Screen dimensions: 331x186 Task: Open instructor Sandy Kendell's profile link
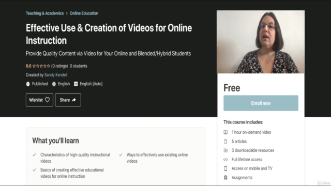pos(56,75)
